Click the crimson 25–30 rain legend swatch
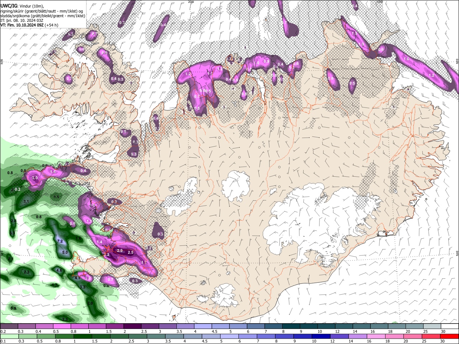 pos(431,336)
